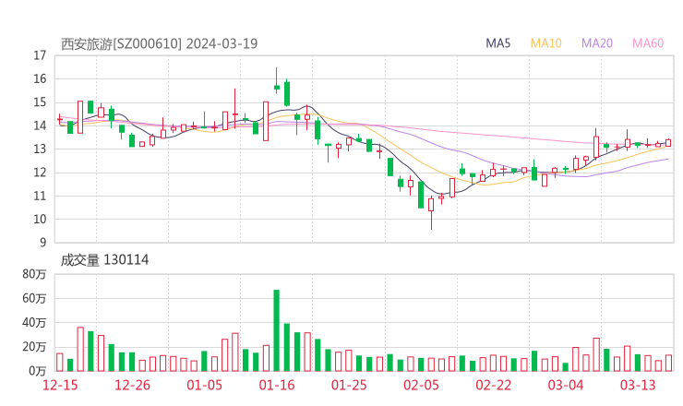Select the 02-05 date axis label
683x406 pixels.
[x=421, y=385]
